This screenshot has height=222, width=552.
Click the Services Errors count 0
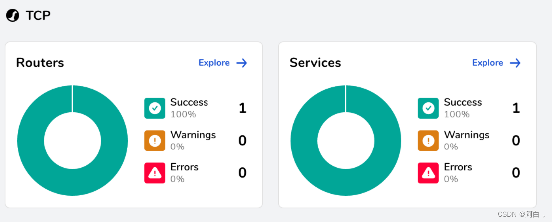click(516, 173)
